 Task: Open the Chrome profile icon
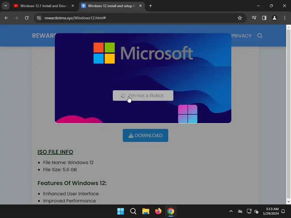tap(275, 18)
